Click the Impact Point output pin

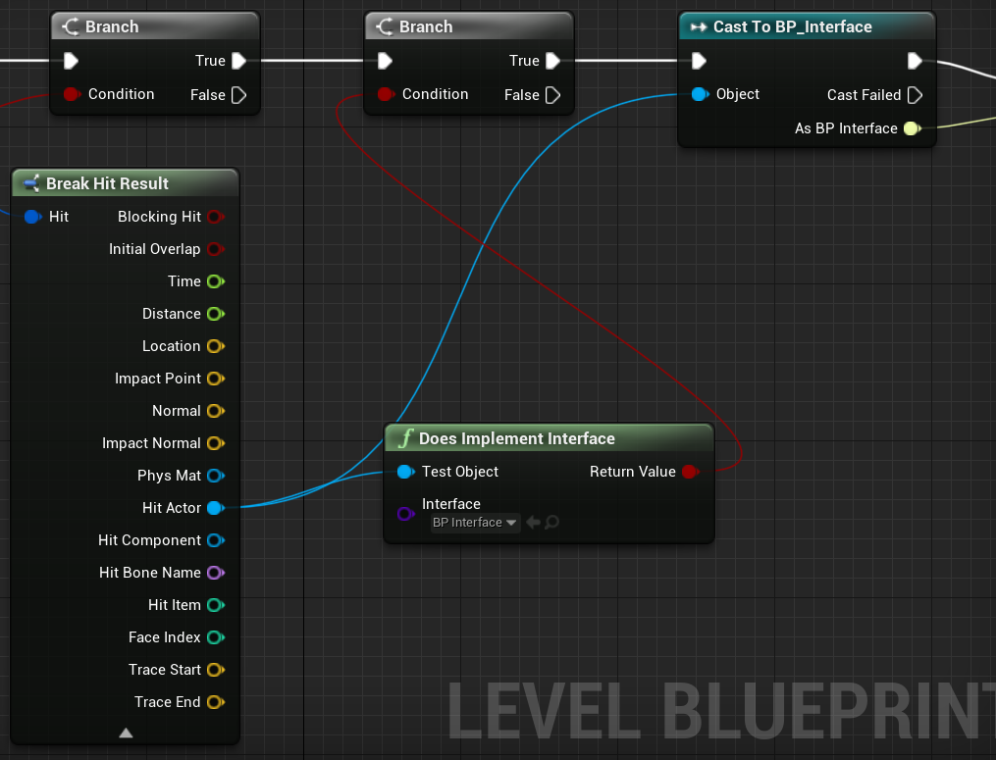tap(216, 379)
